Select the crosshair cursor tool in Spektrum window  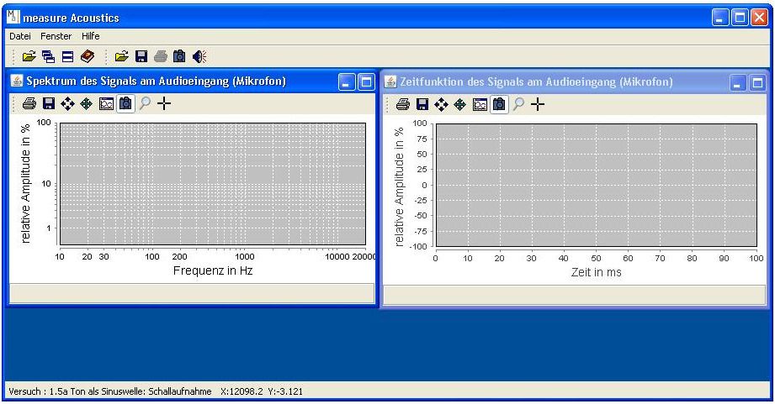(163, 104)
